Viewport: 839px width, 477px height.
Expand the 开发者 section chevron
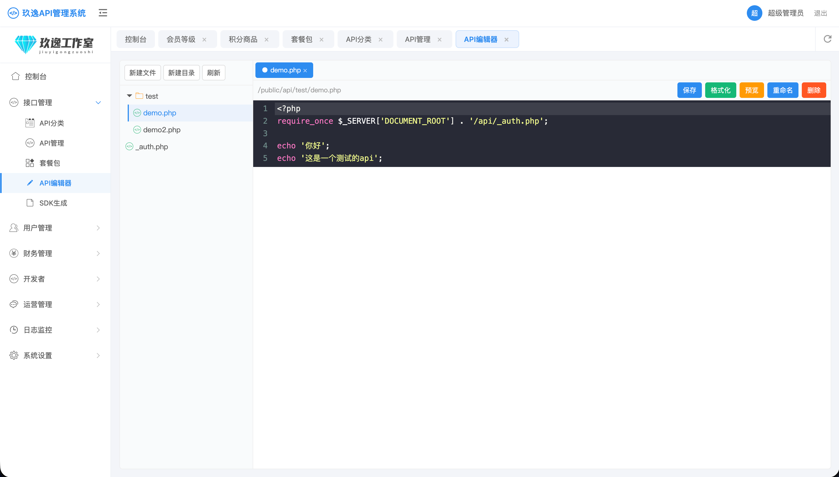click(x=98, y=279)
